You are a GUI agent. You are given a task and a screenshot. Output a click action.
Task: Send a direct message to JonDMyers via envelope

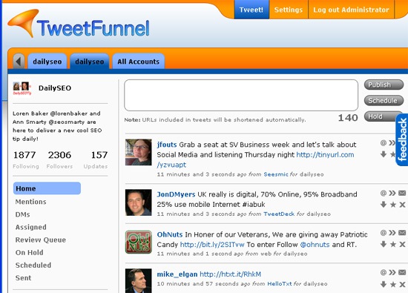point(402,193)
